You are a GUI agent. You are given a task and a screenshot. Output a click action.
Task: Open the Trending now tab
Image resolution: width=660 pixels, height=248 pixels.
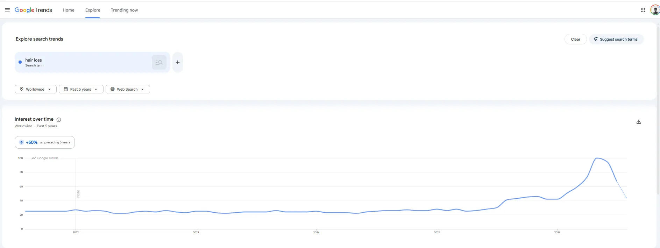[124, 10]
